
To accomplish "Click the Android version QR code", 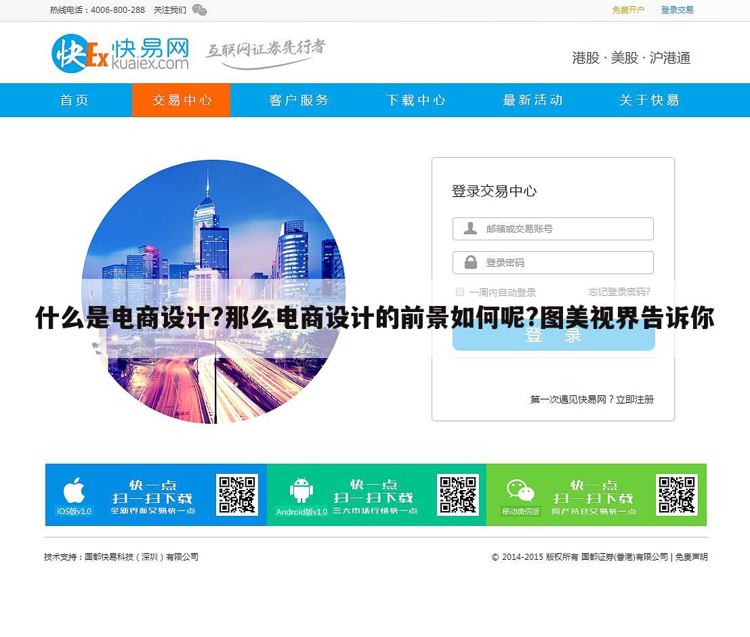I will coord(458,495).
